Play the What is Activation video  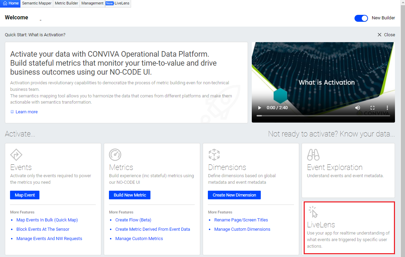coord(260,108)
